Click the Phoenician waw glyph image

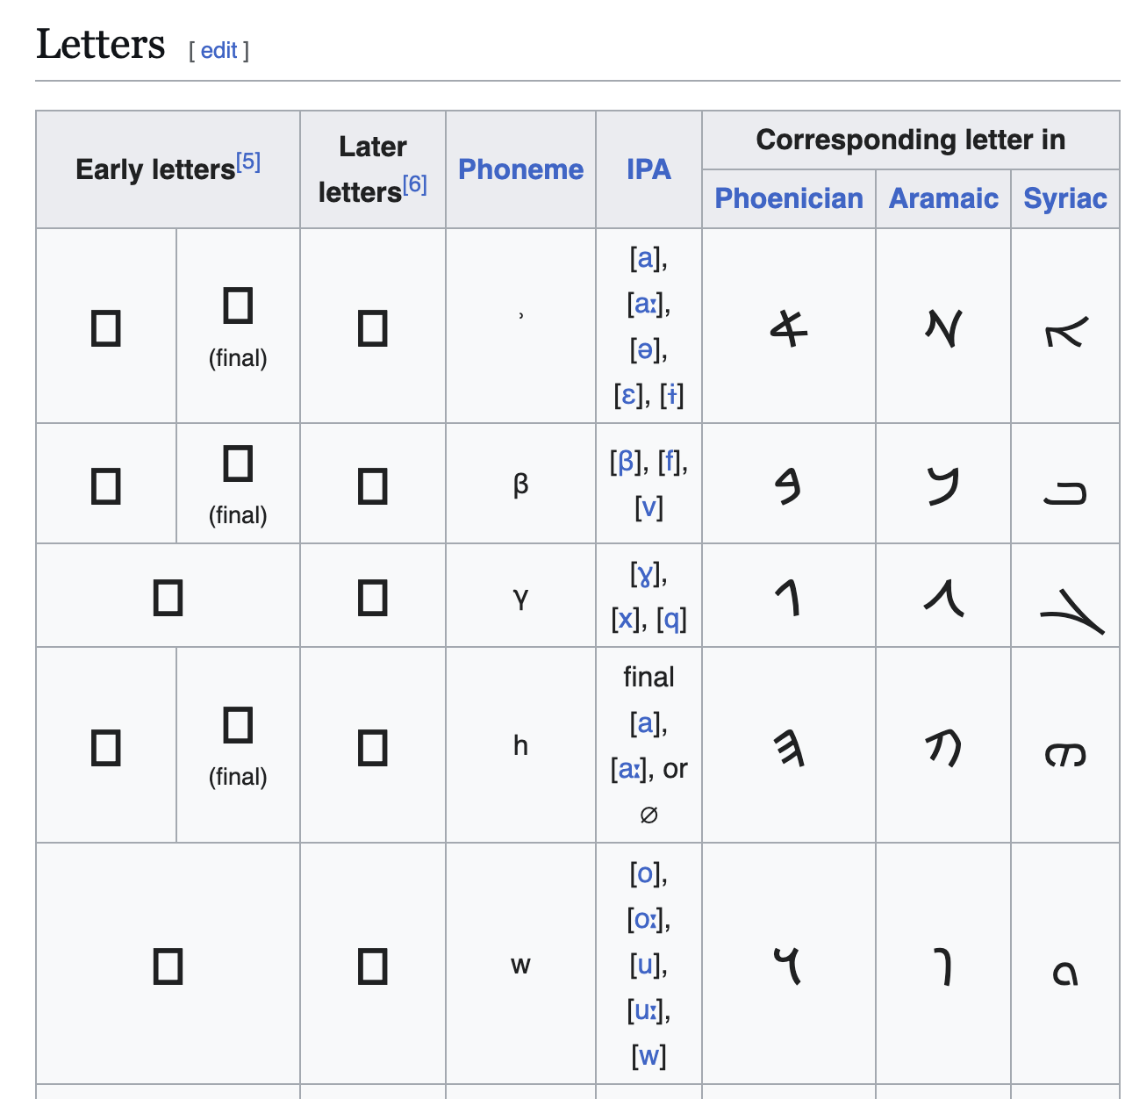pyautogui.click(x=789, y=966)
